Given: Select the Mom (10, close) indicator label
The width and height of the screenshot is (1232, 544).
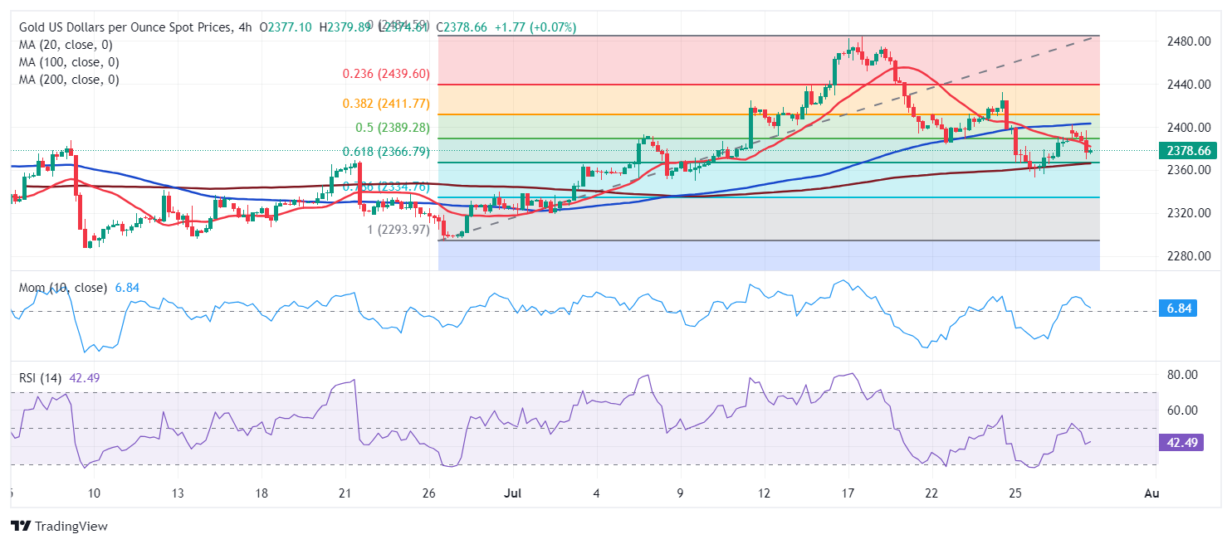Looking at the screenshot, I should [63, 288].
